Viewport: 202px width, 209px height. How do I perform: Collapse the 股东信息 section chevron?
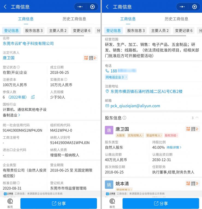tap(197, 118)
